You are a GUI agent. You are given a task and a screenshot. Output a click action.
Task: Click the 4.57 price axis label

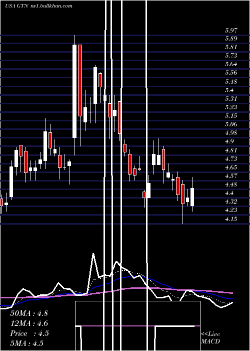pyautogui.click(x=231, y=175)
